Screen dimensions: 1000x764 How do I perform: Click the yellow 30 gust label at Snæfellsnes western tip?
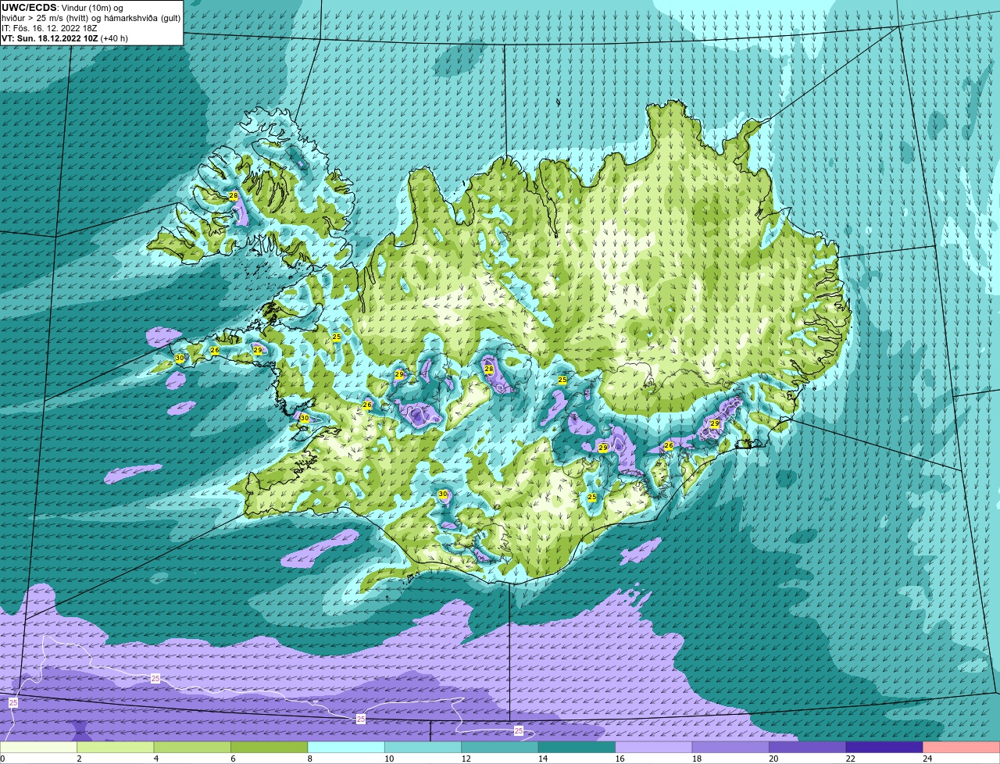coord(180,359)
